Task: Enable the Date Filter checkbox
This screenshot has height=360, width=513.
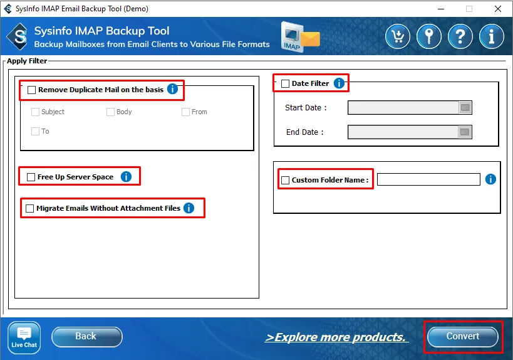Action: 285,83
